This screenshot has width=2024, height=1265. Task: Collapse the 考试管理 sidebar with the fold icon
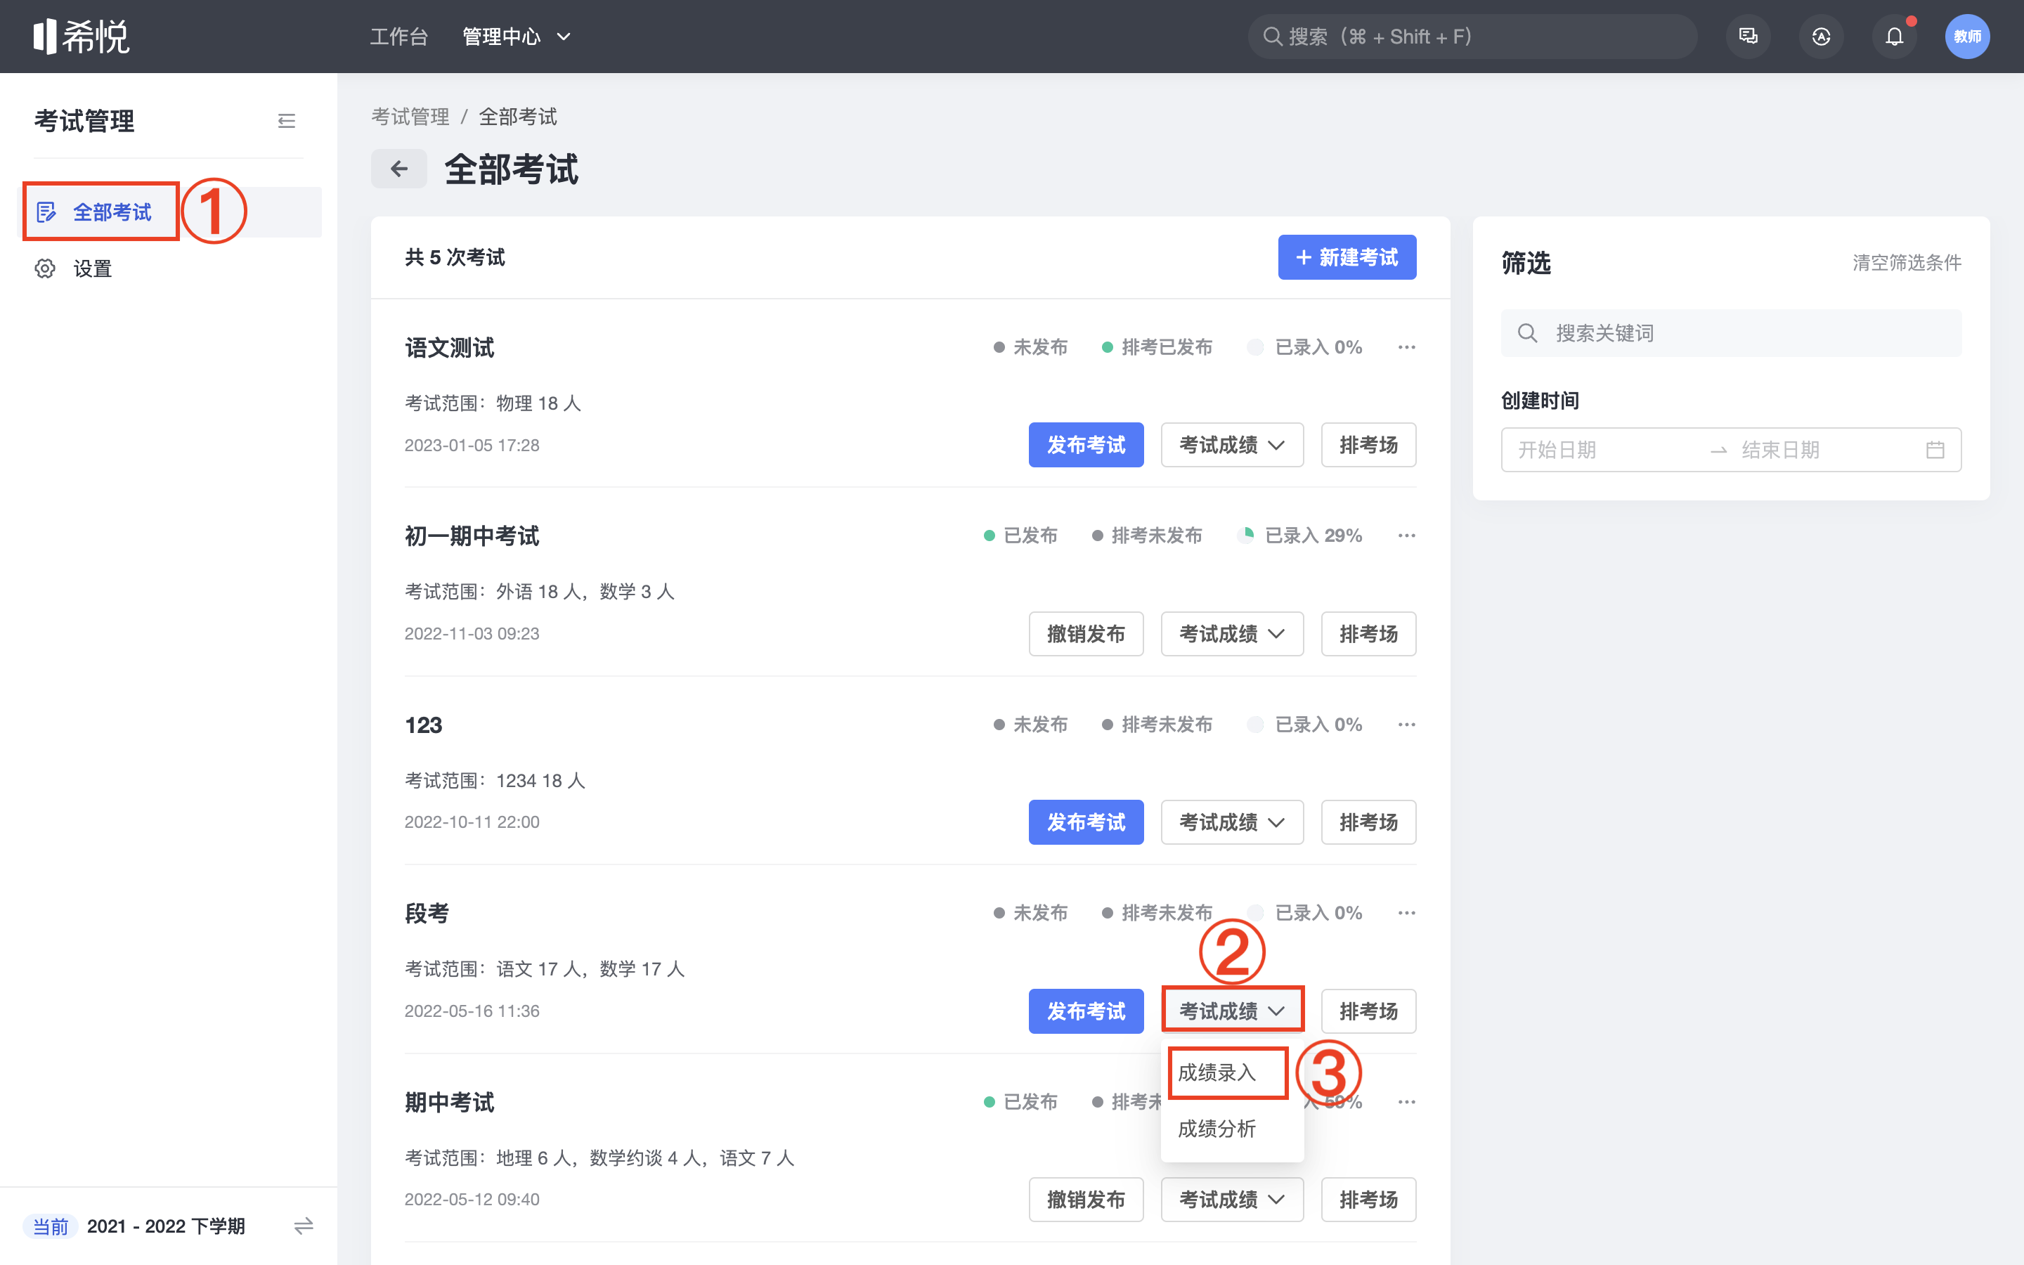coord(286,122)
